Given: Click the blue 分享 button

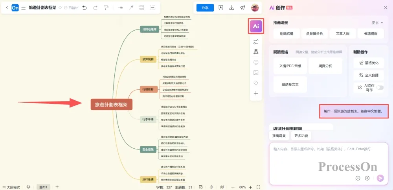Looking at the screenshot, I should click(x=205, y=7).
